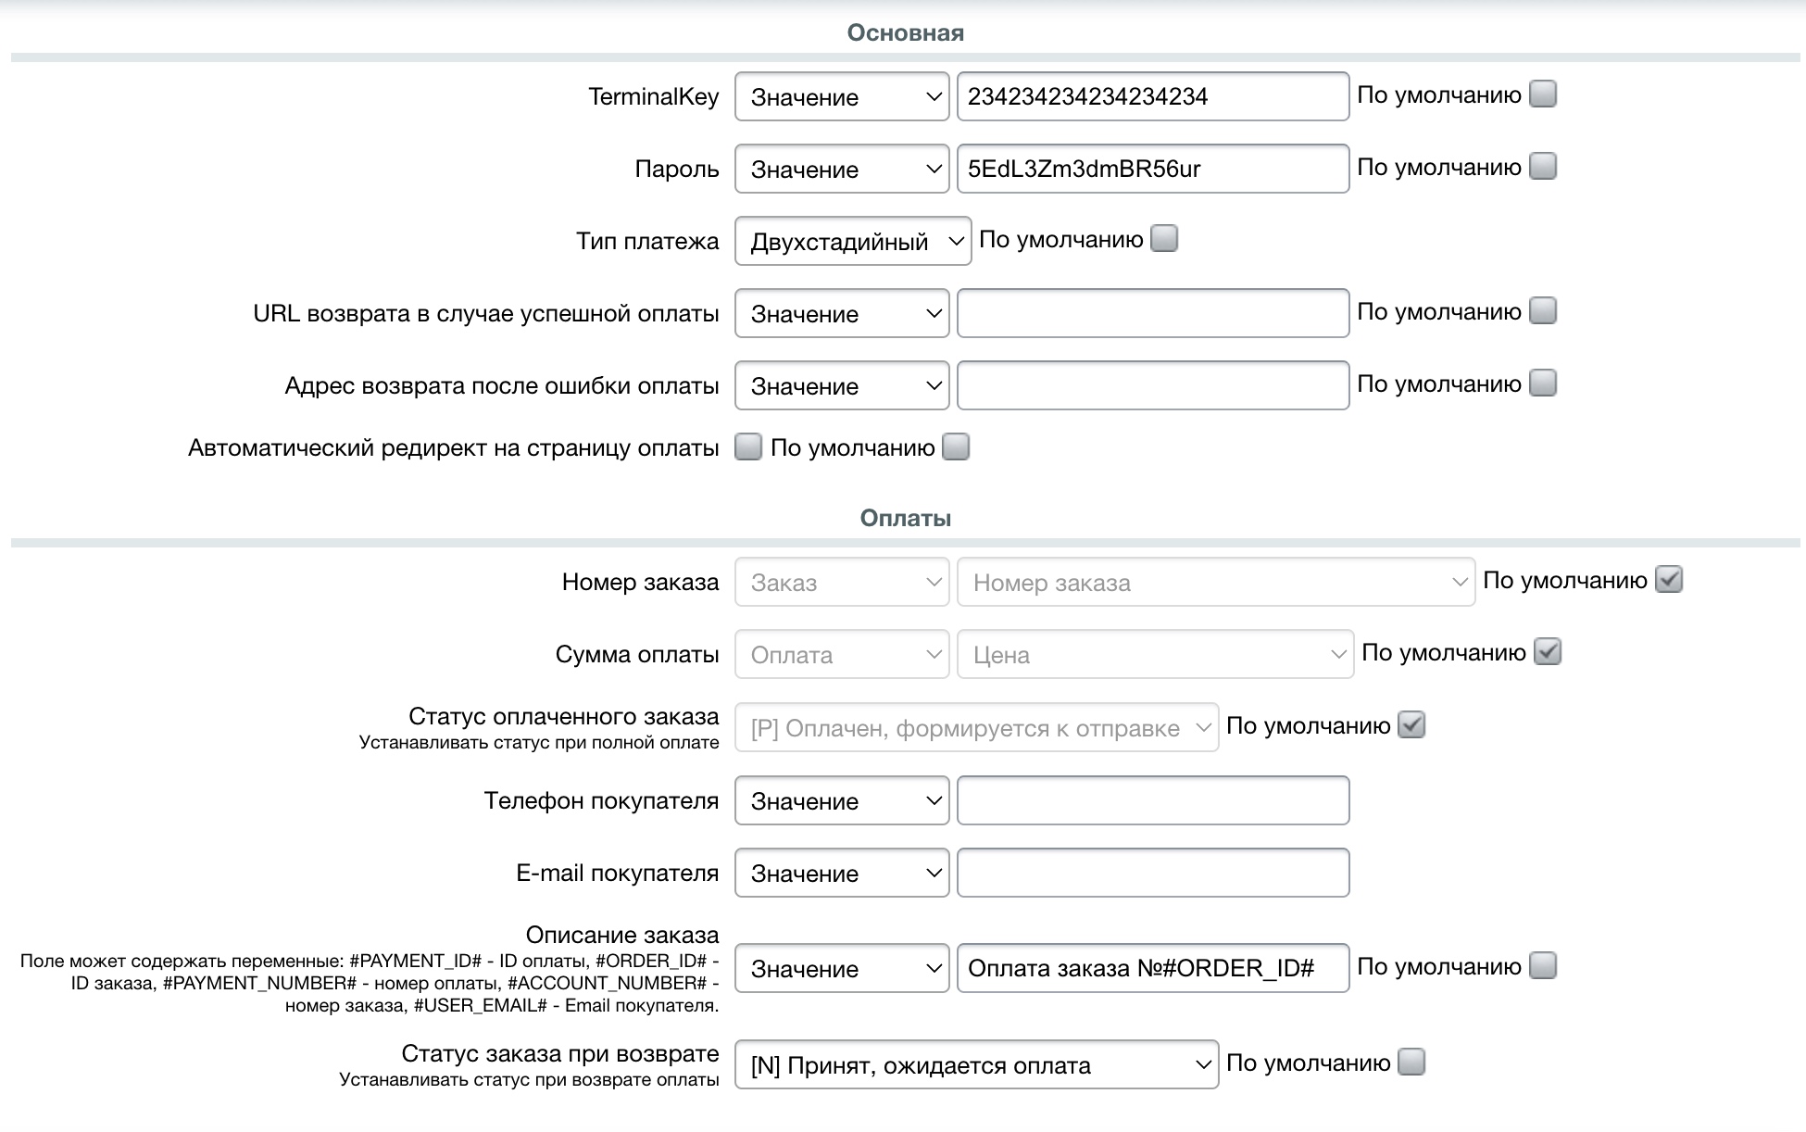Screen dimensions: 1806x1132
Task: Click the Пароль value field
Action: [x=1152, y=169]
